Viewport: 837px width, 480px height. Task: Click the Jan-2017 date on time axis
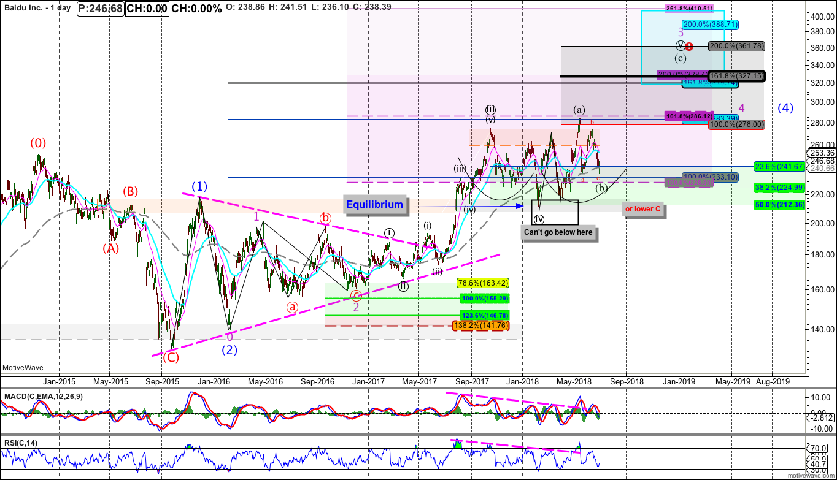coord(369,381)
